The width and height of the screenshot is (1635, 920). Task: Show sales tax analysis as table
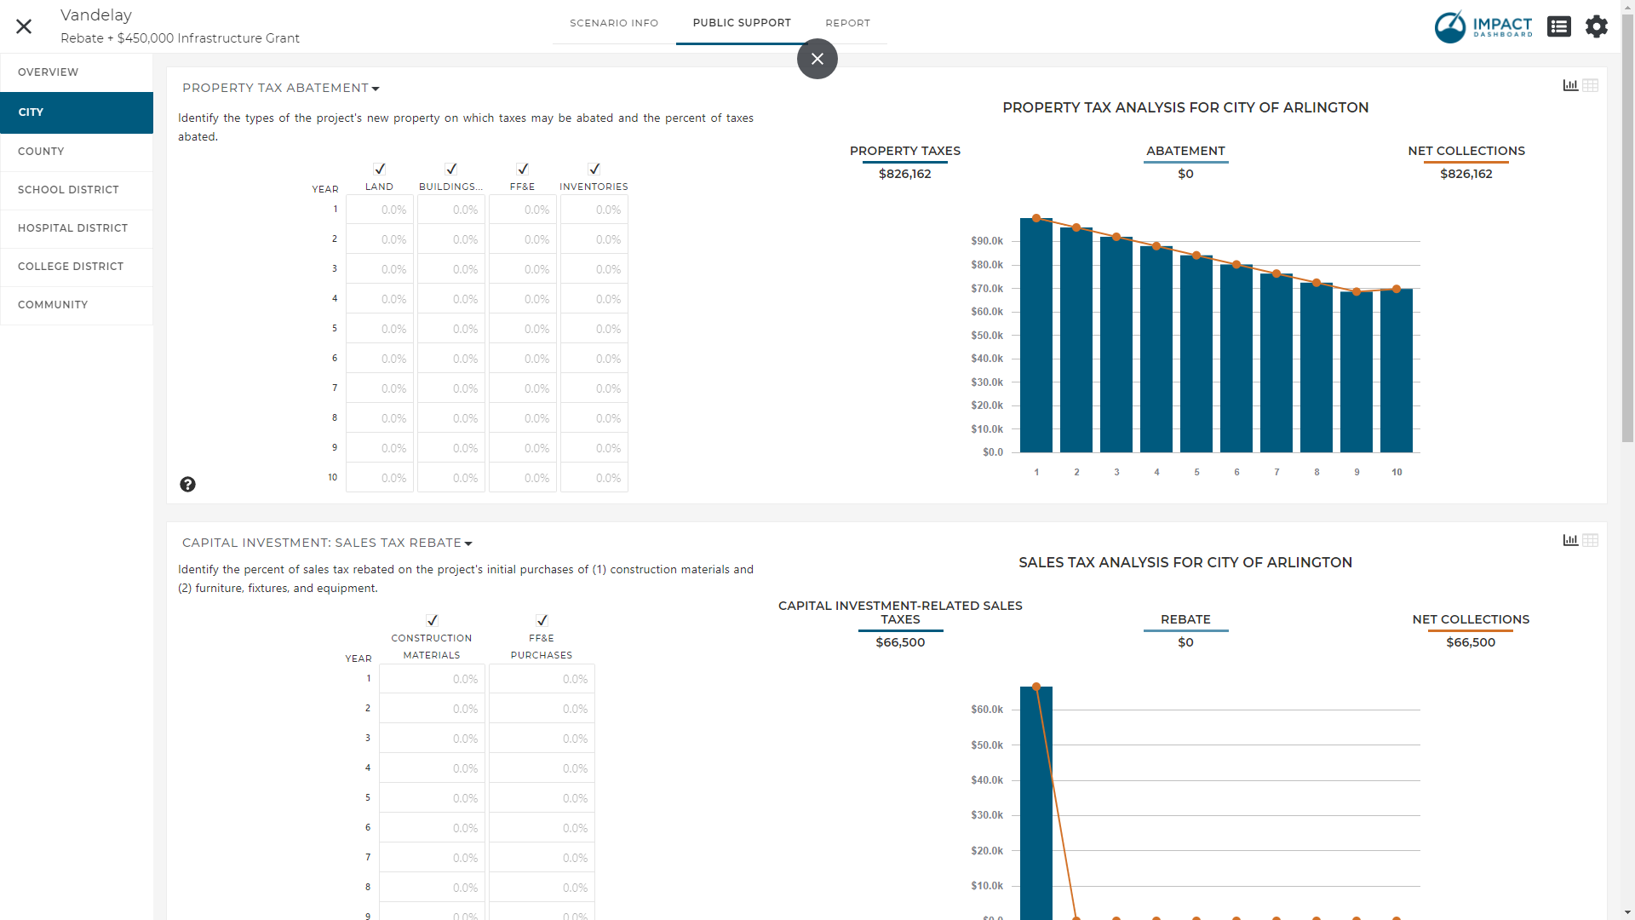click(x=1590, y=540)
